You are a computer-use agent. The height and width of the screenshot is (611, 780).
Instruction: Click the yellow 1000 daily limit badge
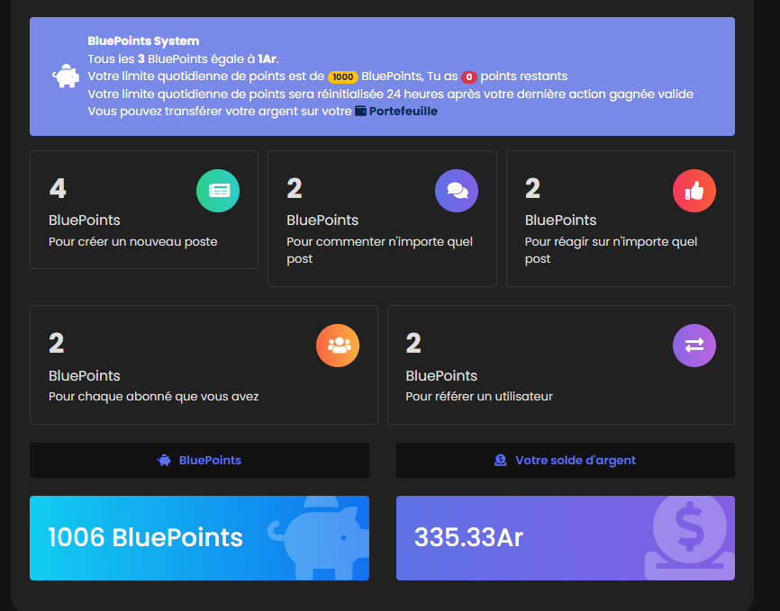(x=342, y=76)
